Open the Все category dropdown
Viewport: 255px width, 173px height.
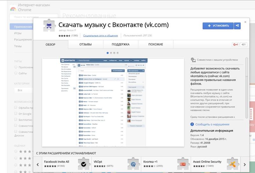click(x=23, y=90)
